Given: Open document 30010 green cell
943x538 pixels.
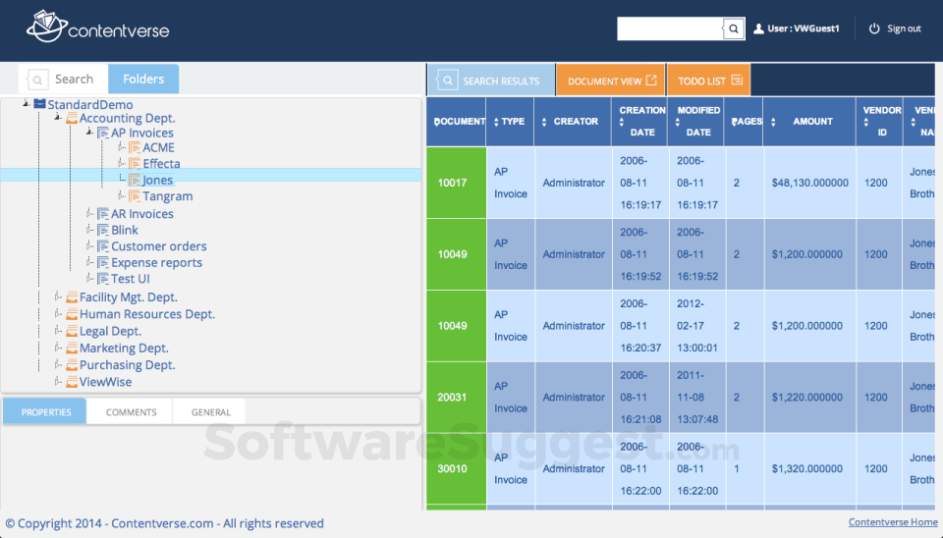Looking at the screenshot, I should pyautogui.click(x=457, y=469).
